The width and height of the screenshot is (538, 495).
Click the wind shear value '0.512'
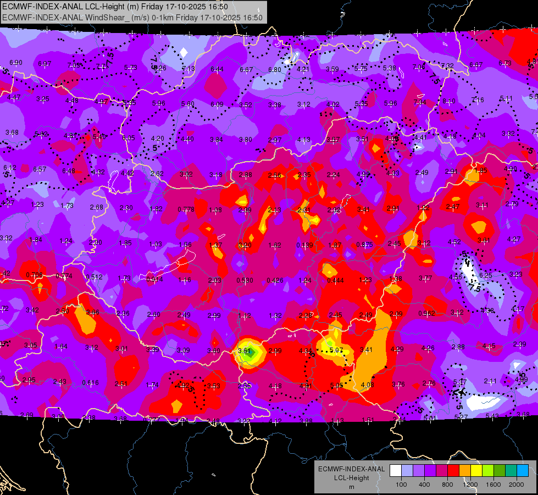coord(95,277)
